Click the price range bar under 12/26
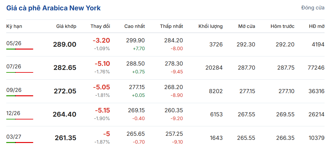This screenshot has width=333, height=148. click(x=19, y=119)
